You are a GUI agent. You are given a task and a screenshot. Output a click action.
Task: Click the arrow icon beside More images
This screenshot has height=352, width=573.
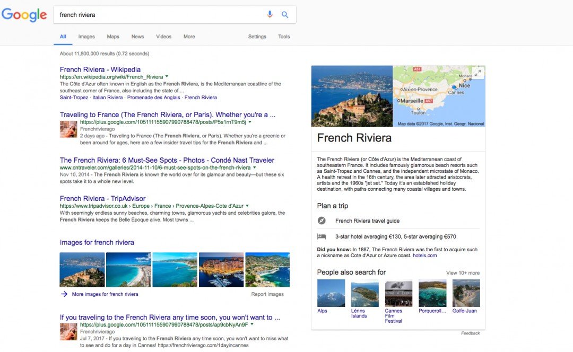64,294
